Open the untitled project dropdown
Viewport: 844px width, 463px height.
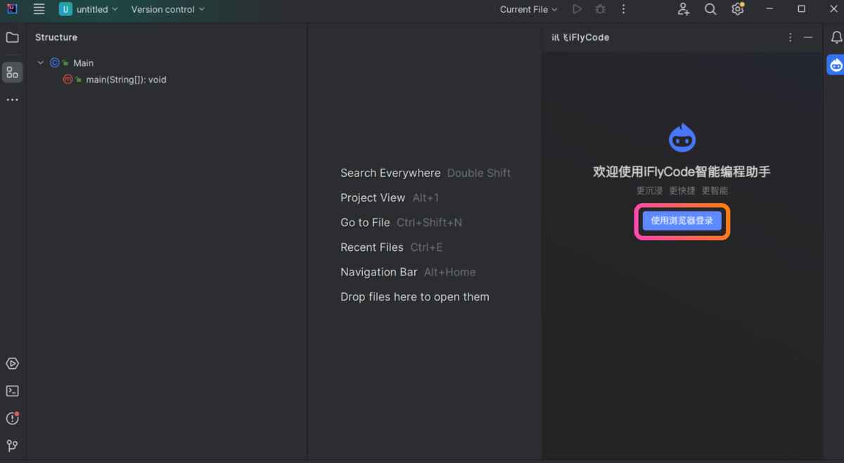pos(89,9)
